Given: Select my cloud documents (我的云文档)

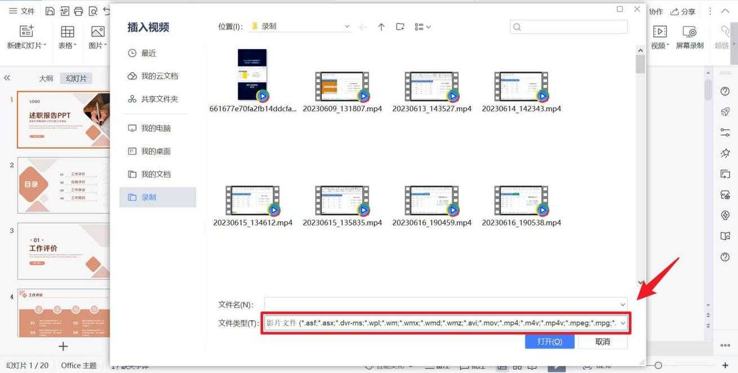Looking at the screenshot, I should tap(159, 76).
